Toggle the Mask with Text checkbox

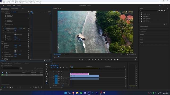(x=5, y=24)
